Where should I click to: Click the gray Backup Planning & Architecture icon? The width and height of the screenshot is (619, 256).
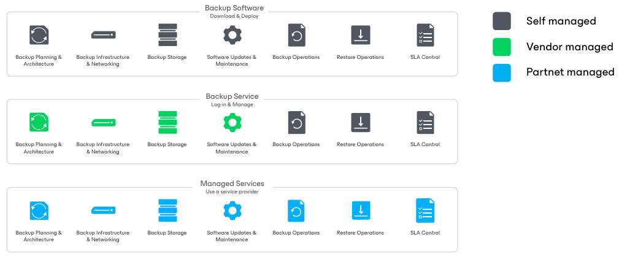click(39, 35)
